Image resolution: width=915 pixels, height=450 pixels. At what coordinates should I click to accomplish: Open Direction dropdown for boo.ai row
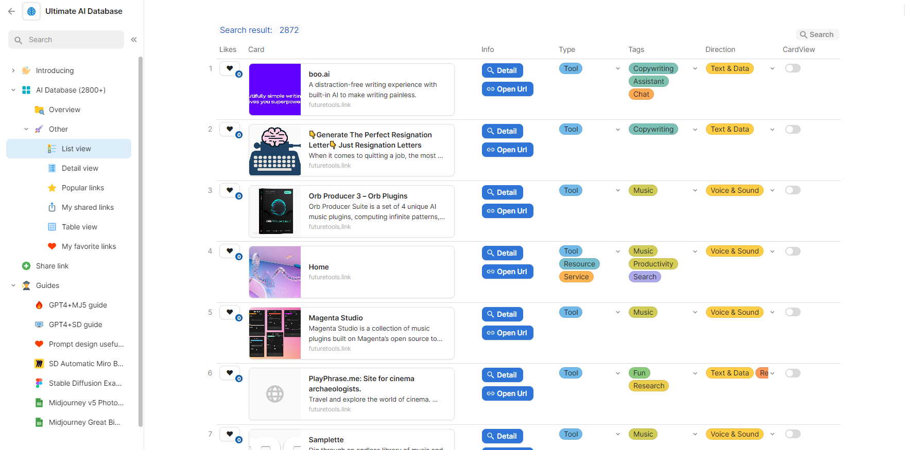(772, 68)
